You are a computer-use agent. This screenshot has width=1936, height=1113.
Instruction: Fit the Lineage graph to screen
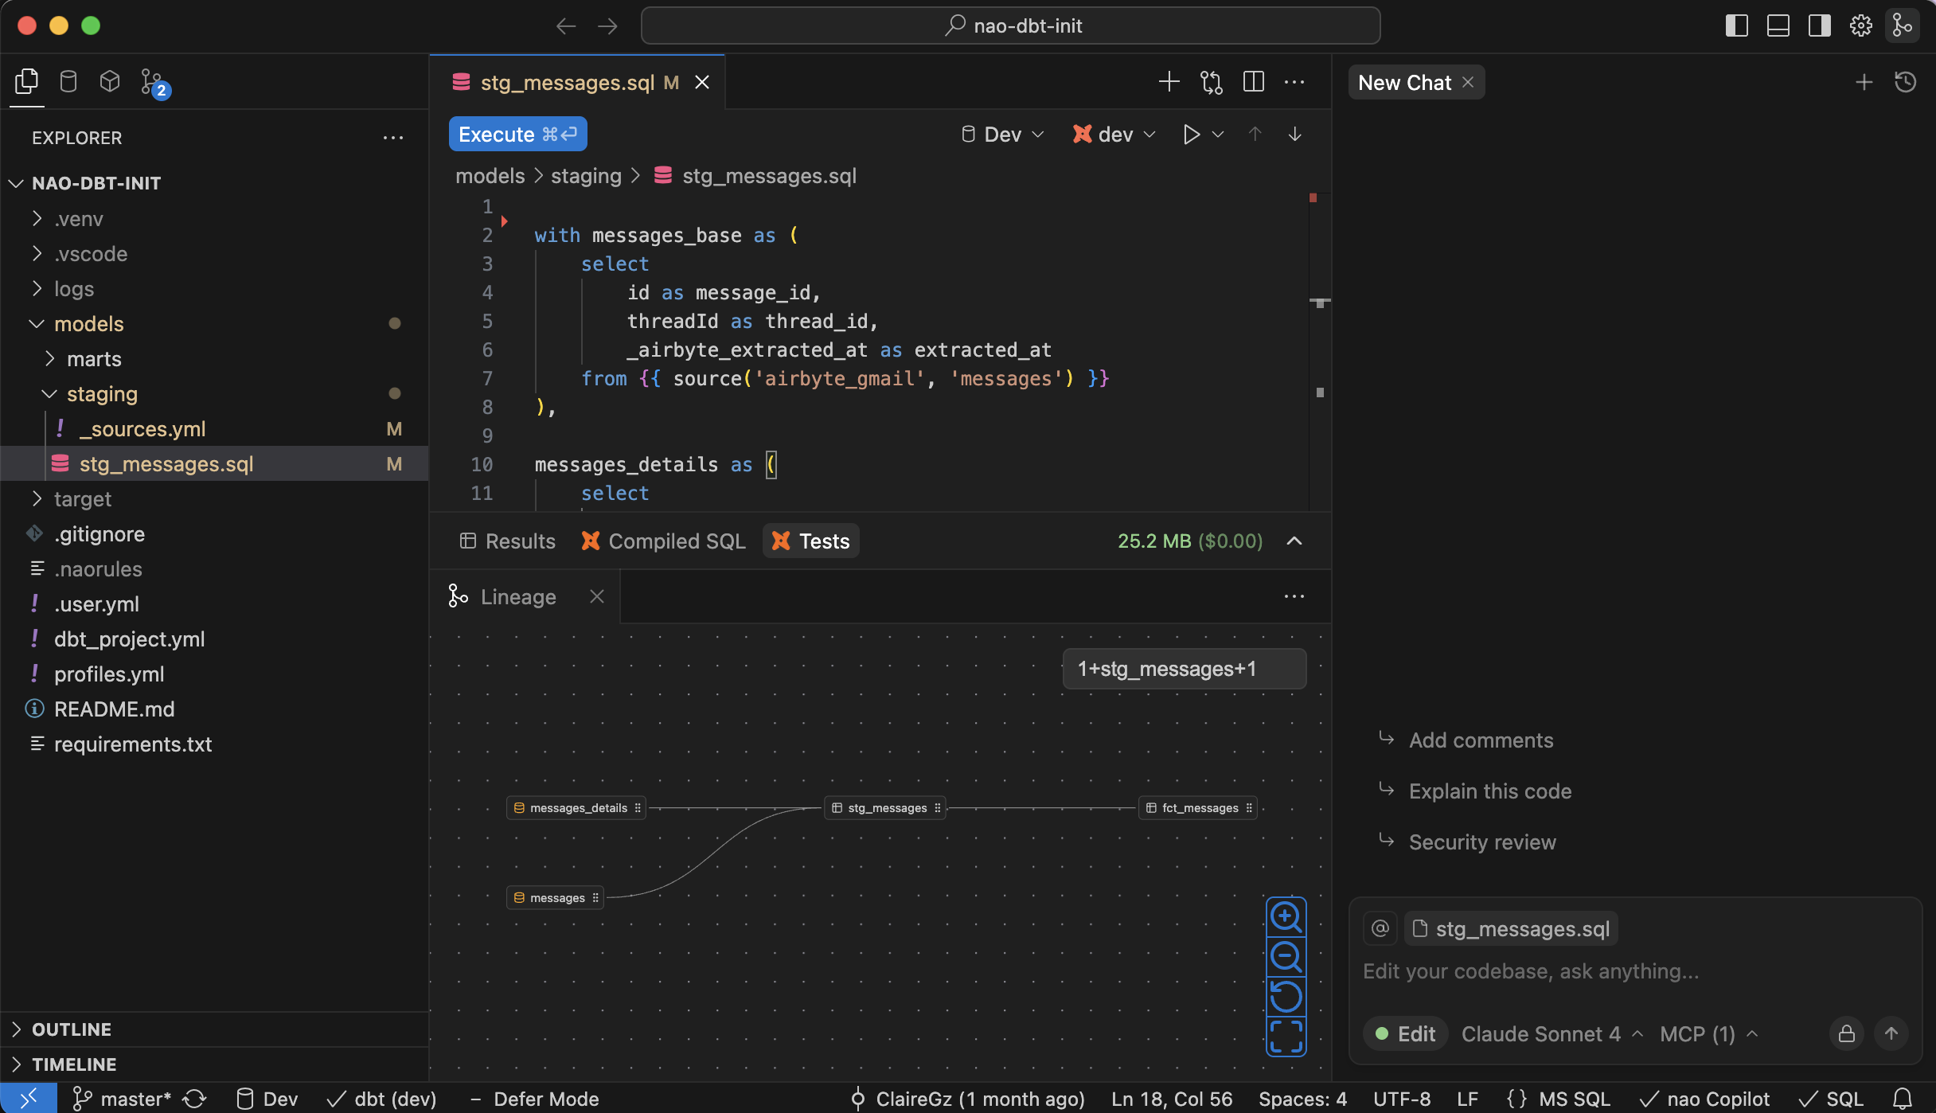[x=1286, y=1037]
